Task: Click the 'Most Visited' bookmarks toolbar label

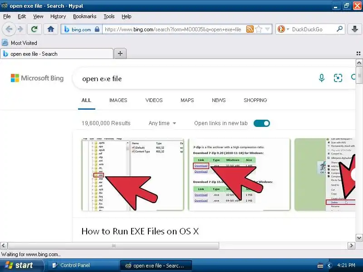Action: click(x=24, y=43)
